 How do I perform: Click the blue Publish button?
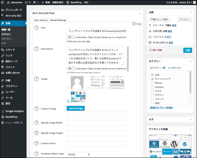pyautogui.click(x=187, y=50)
